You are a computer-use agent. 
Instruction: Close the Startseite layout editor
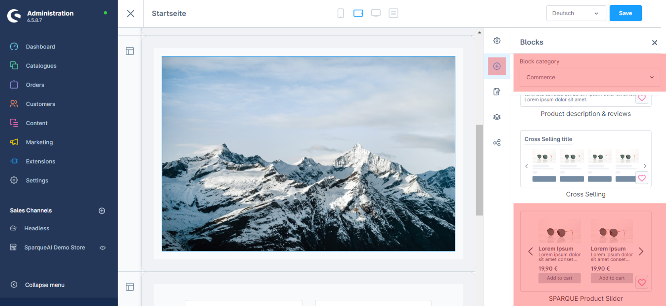(x=131, y=13)
